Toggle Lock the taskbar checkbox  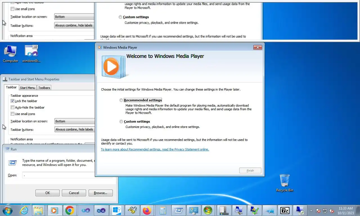coord(12,101)
